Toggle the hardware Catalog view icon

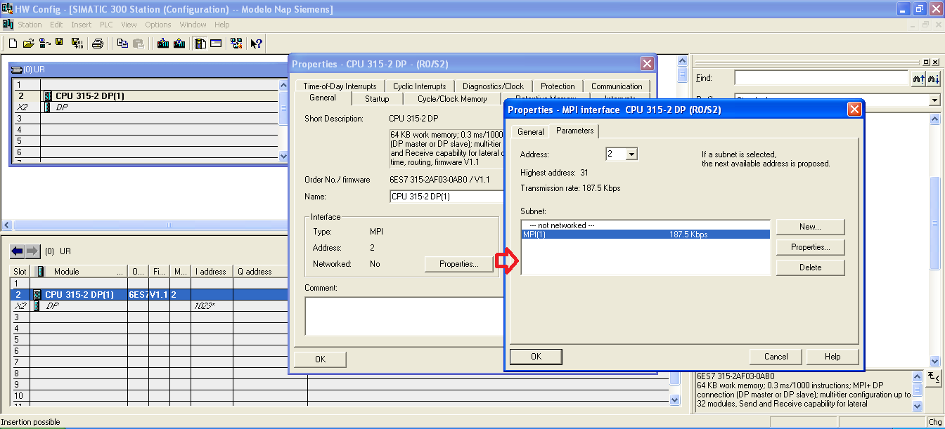point(200,44)
